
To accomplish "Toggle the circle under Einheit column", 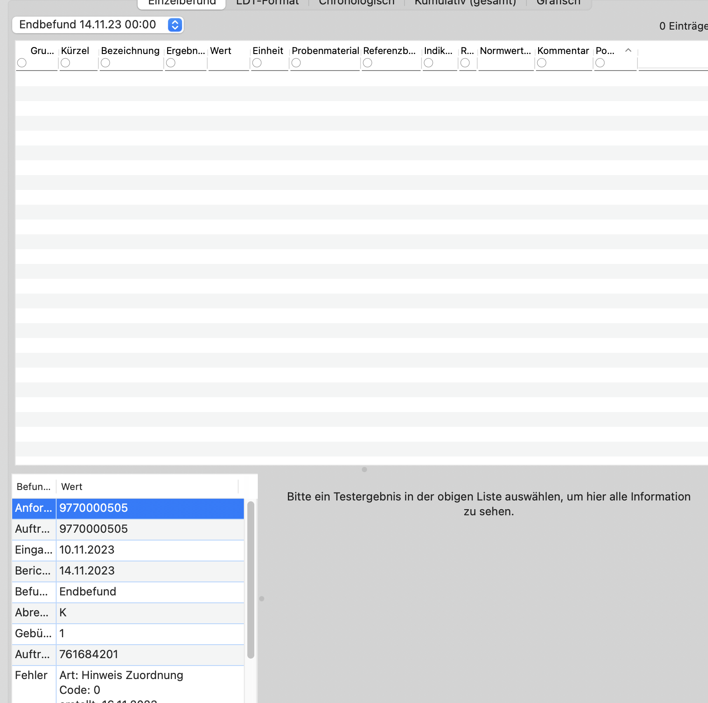I will click(x=257, y=63).
